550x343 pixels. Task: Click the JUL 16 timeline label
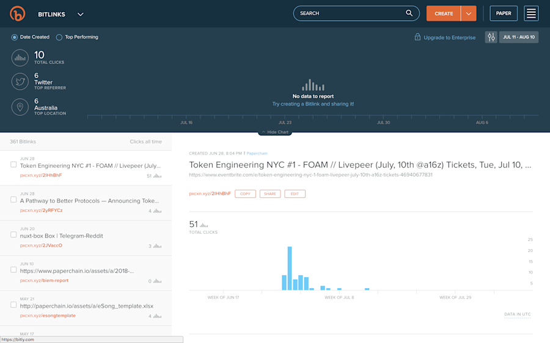pos(186,123)
